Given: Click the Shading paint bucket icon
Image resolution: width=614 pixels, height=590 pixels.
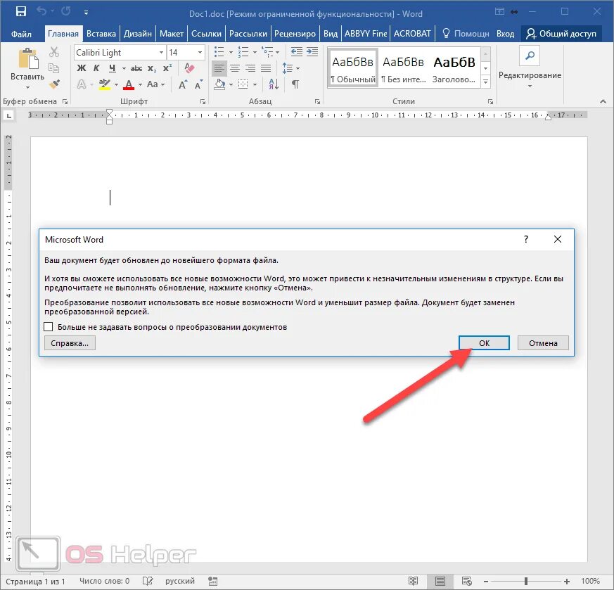Looking at the screenshot, I should pyautogui.click(x=219, y=84).
